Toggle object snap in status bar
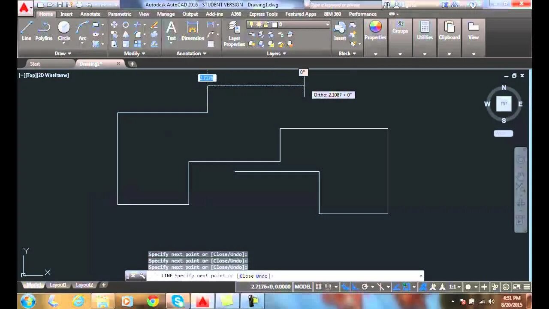 pos(406,287)
